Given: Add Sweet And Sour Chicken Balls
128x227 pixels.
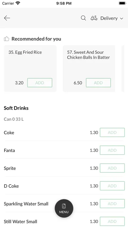Looking at the screenshot, I should point(98,83).
